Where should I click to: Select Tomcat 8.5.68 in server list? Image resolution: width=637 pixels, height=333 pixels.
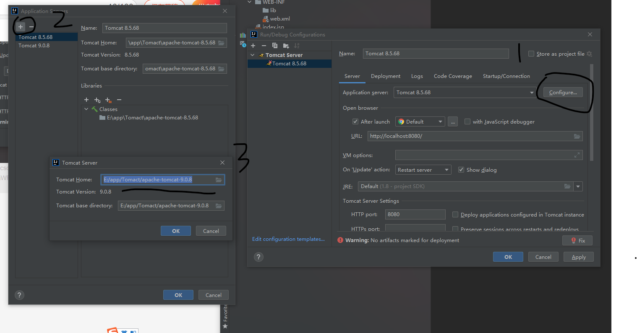pyautogui.click(x=47, y=37)
